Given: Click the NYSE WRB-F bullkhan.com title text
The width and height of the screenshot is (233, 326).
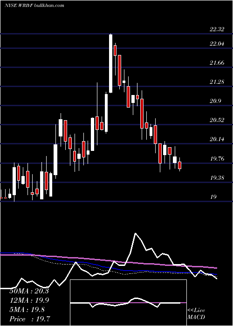Looking at the screenshot, I should tap(34, 6).
